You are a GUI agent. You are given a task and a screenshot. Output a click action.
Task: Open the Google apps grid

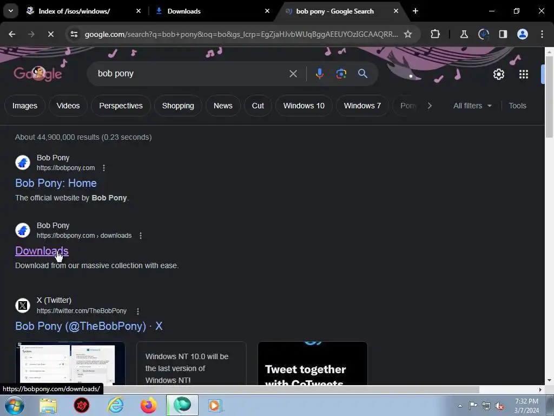pyautogui.click(x=524, y=74)
